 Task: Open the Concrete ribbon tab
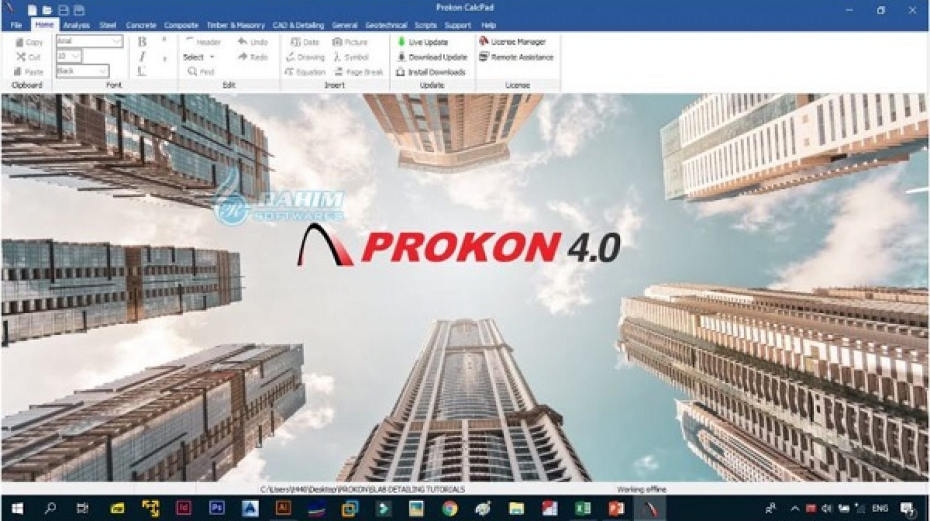(x=140, y=25)
